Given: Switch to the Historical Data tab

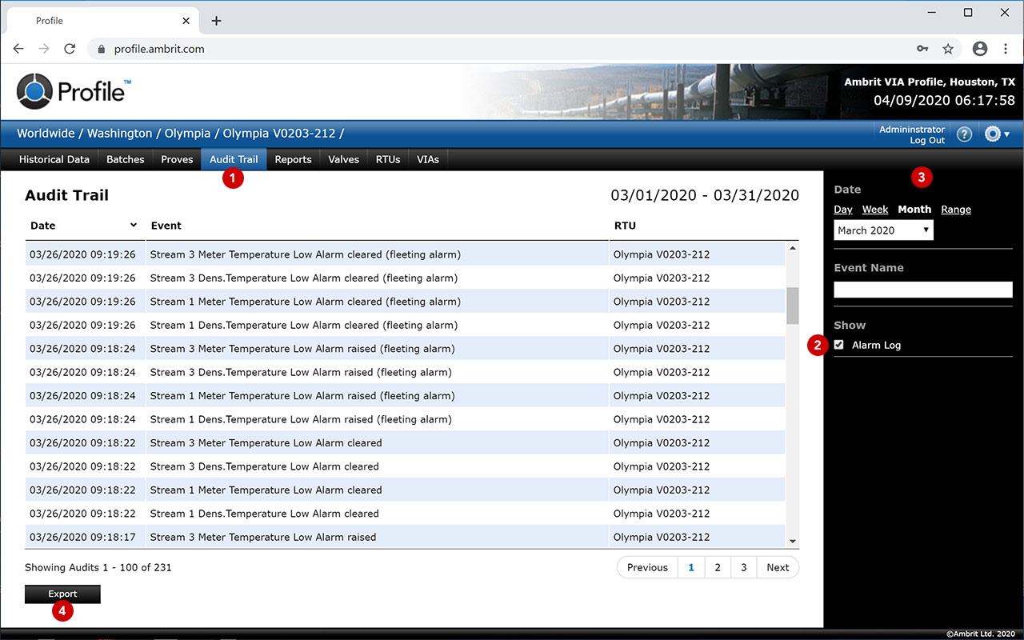Looking at the screenshot, I should pos(54,159).
